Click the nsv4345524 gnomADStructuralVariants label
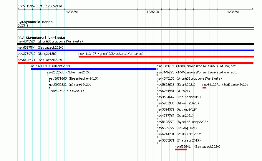This screenshot has width=262, height=161. pos(50,41)
